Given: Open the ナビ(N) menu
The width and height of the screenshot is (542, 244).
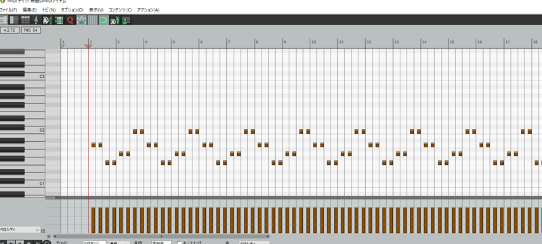Looking at the screenshot, I should point(49,10).
